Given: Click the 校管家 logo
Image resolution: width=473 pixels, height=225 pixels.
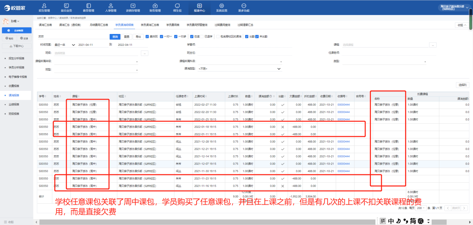Looking at the screenshot, I should coord(15,8).
